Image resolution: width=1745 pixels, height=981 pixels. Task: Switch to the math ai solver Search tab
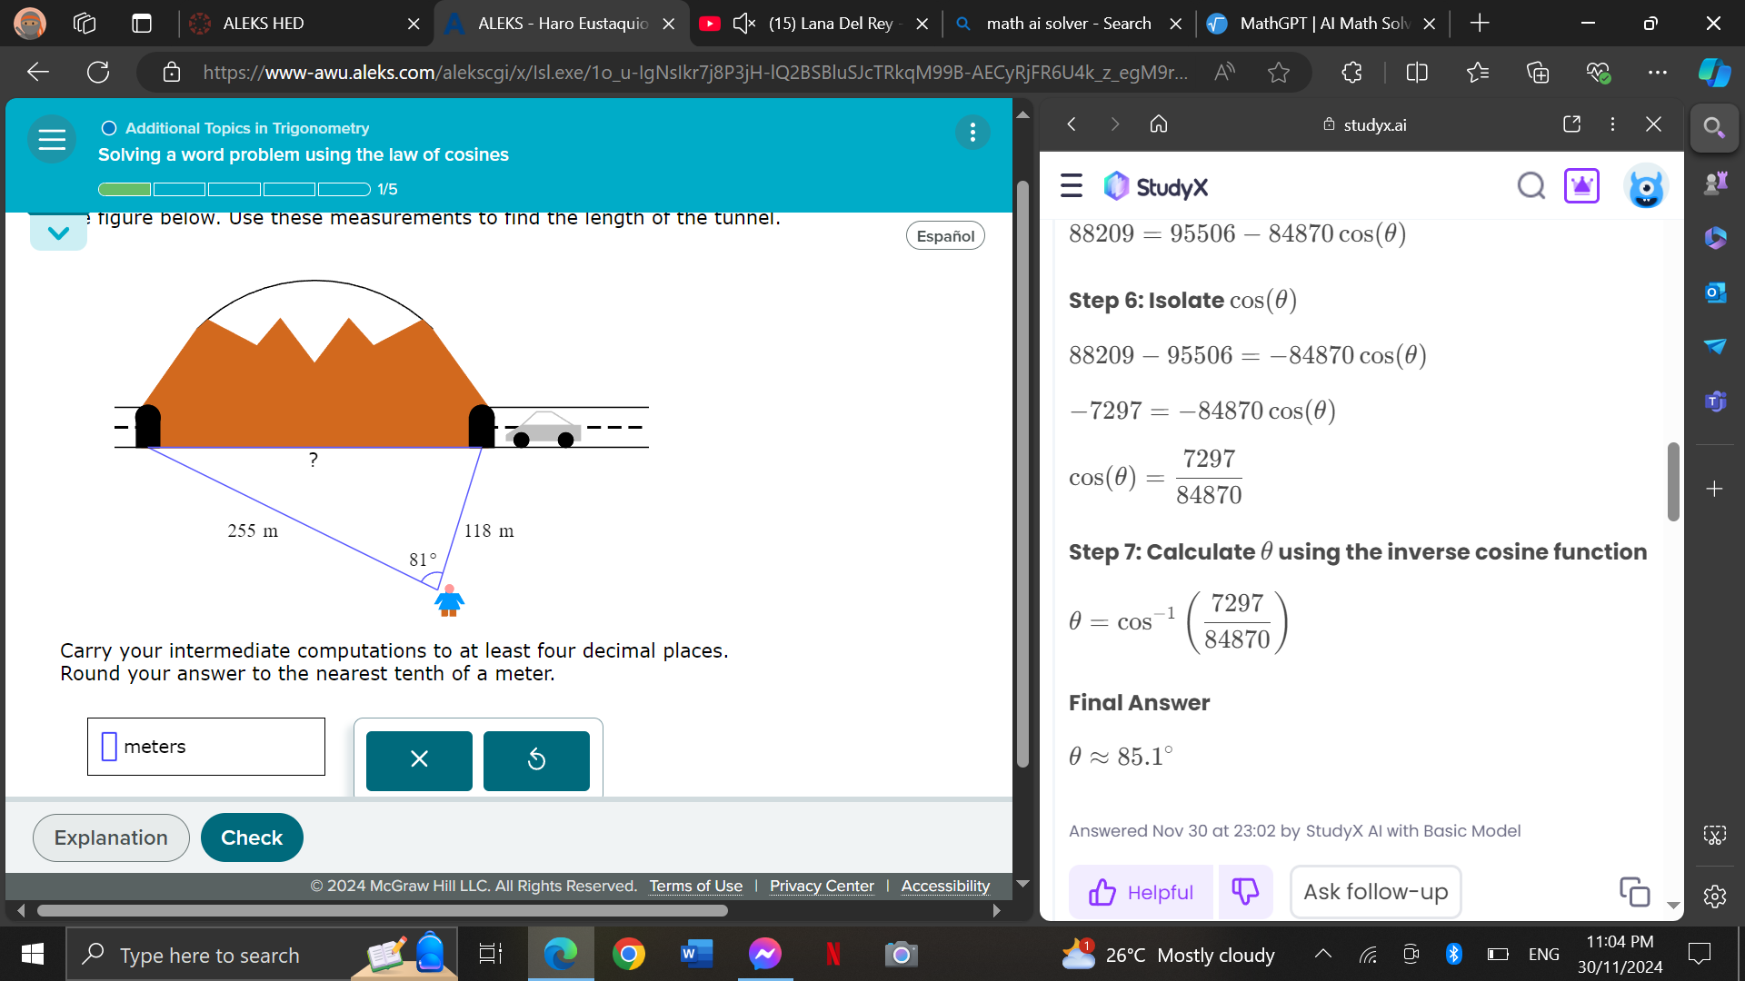pos(1069,24)
